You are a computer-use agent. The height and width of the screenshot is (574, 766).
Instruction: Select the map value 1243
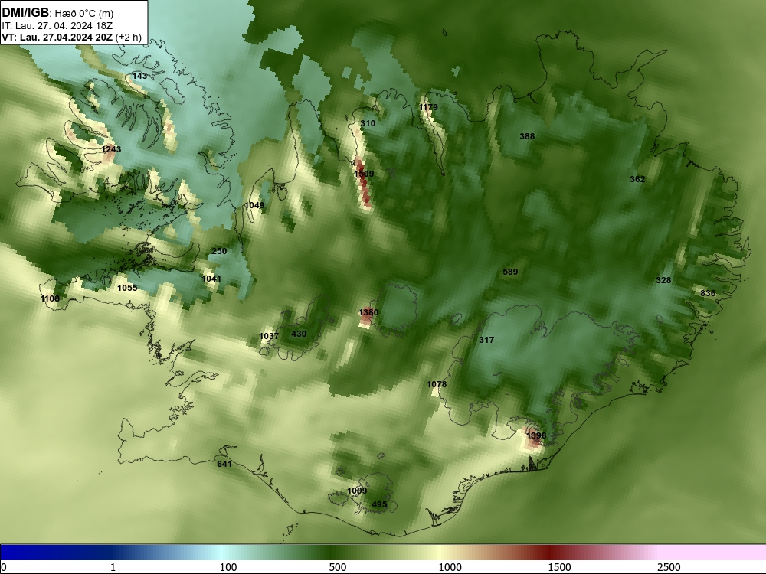click(x=111, y=149)
